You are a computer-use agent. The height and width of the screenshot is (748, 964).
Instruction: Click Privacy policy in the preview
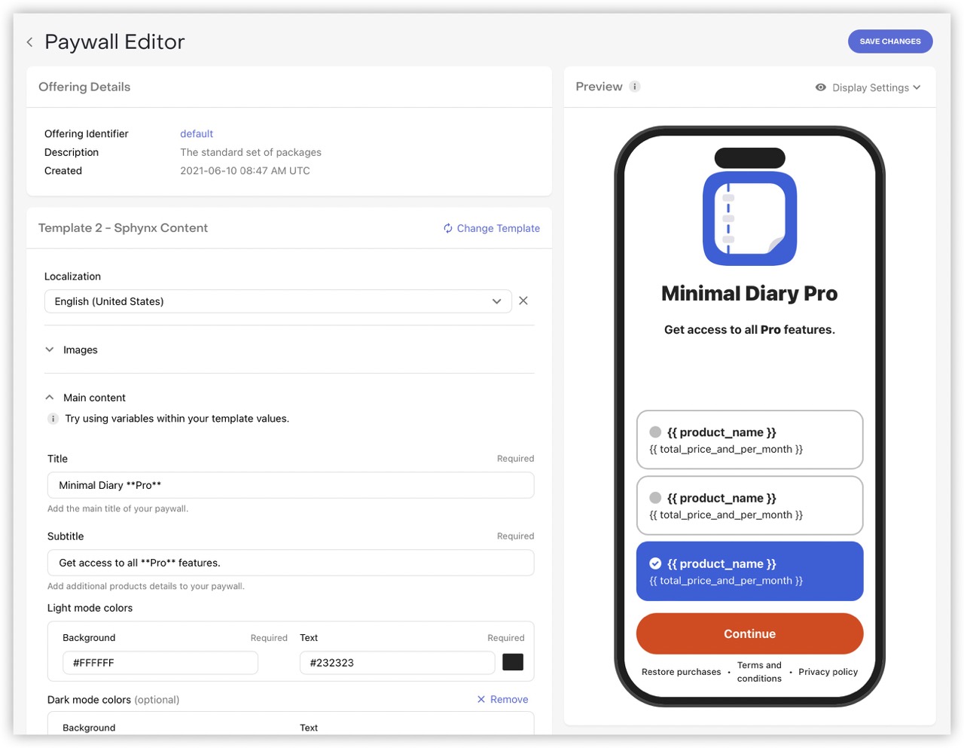(828, 672)
